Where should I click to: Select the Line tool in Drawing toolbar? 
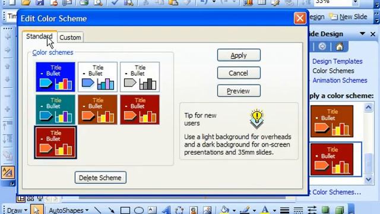(97, 210)
